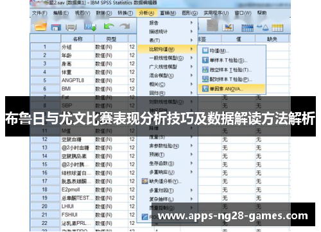Click the 名称 column header
Image resolution: width=321 pixels, height=232 pixels.
(x=78, y=39)
